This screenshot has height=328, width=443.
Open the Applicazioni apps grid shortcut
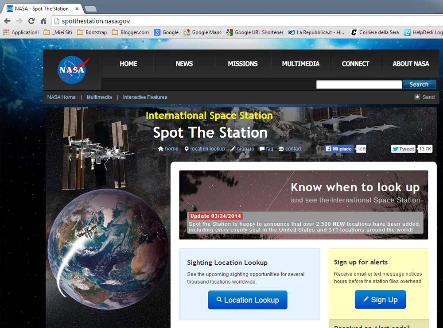pos(21,32)
